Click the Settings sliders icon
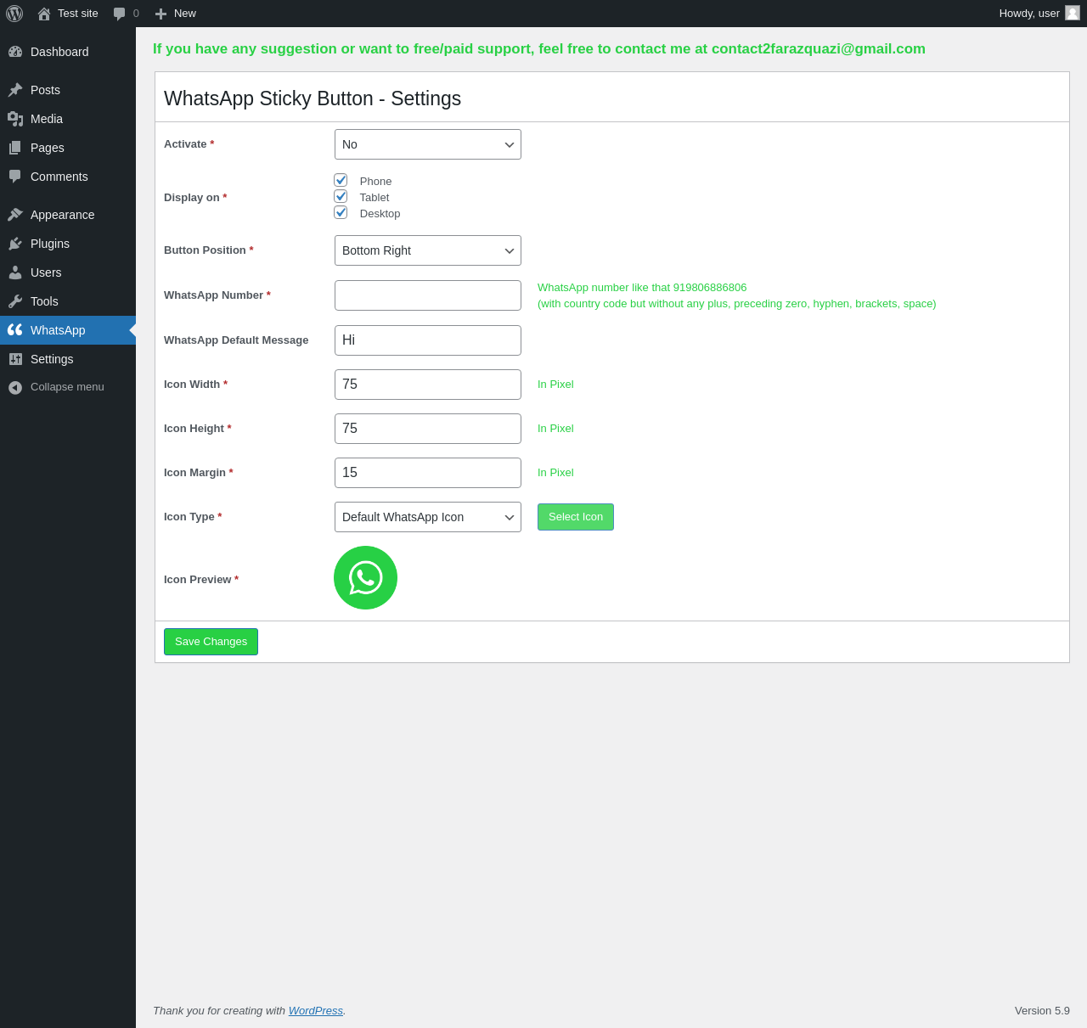Viewport: 1087px width, 1028px height. (15, 359)
